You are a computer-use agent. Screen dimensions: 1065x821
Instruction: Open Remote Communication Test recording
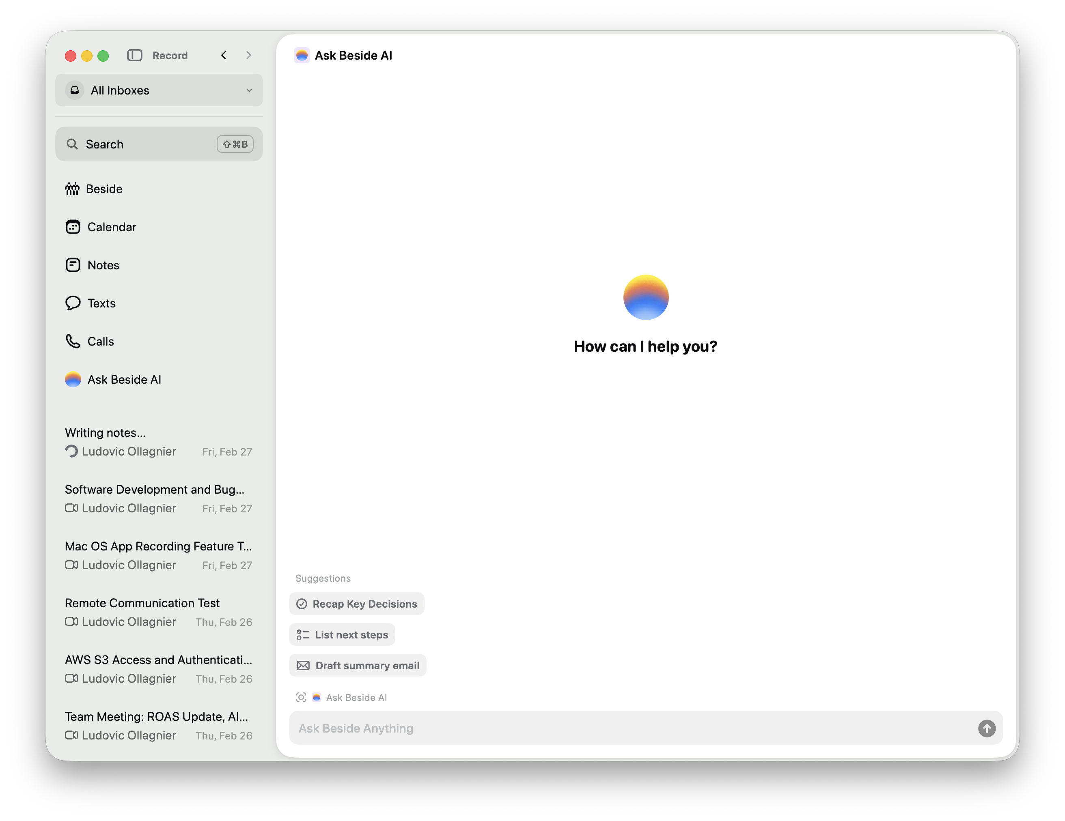159,613
